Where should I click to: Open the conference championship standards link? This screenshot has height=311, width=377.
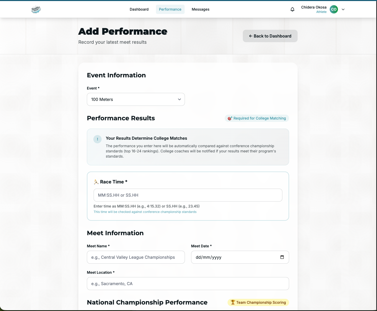pos(145,212)
